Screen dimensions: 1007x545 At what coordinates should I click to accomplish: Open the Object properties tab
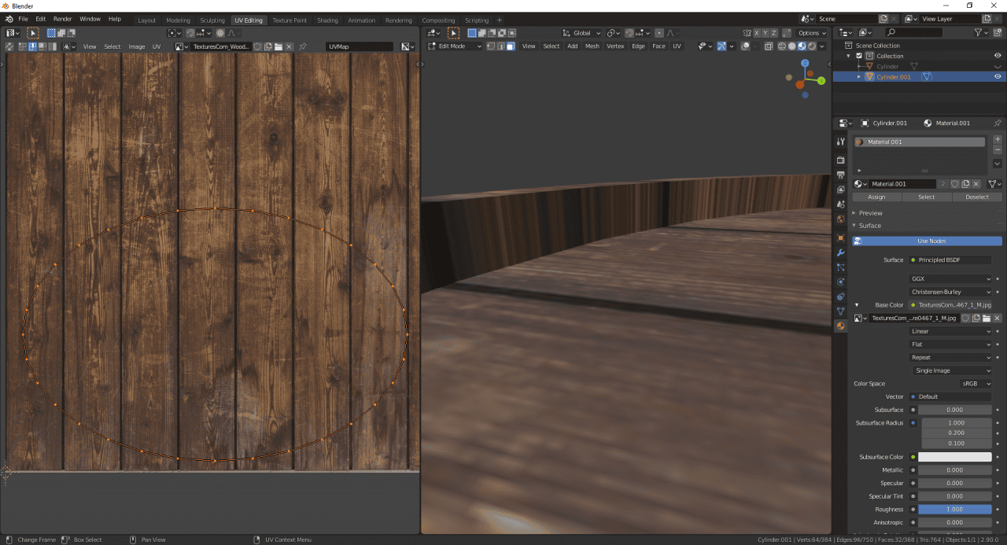coord(840,238)
